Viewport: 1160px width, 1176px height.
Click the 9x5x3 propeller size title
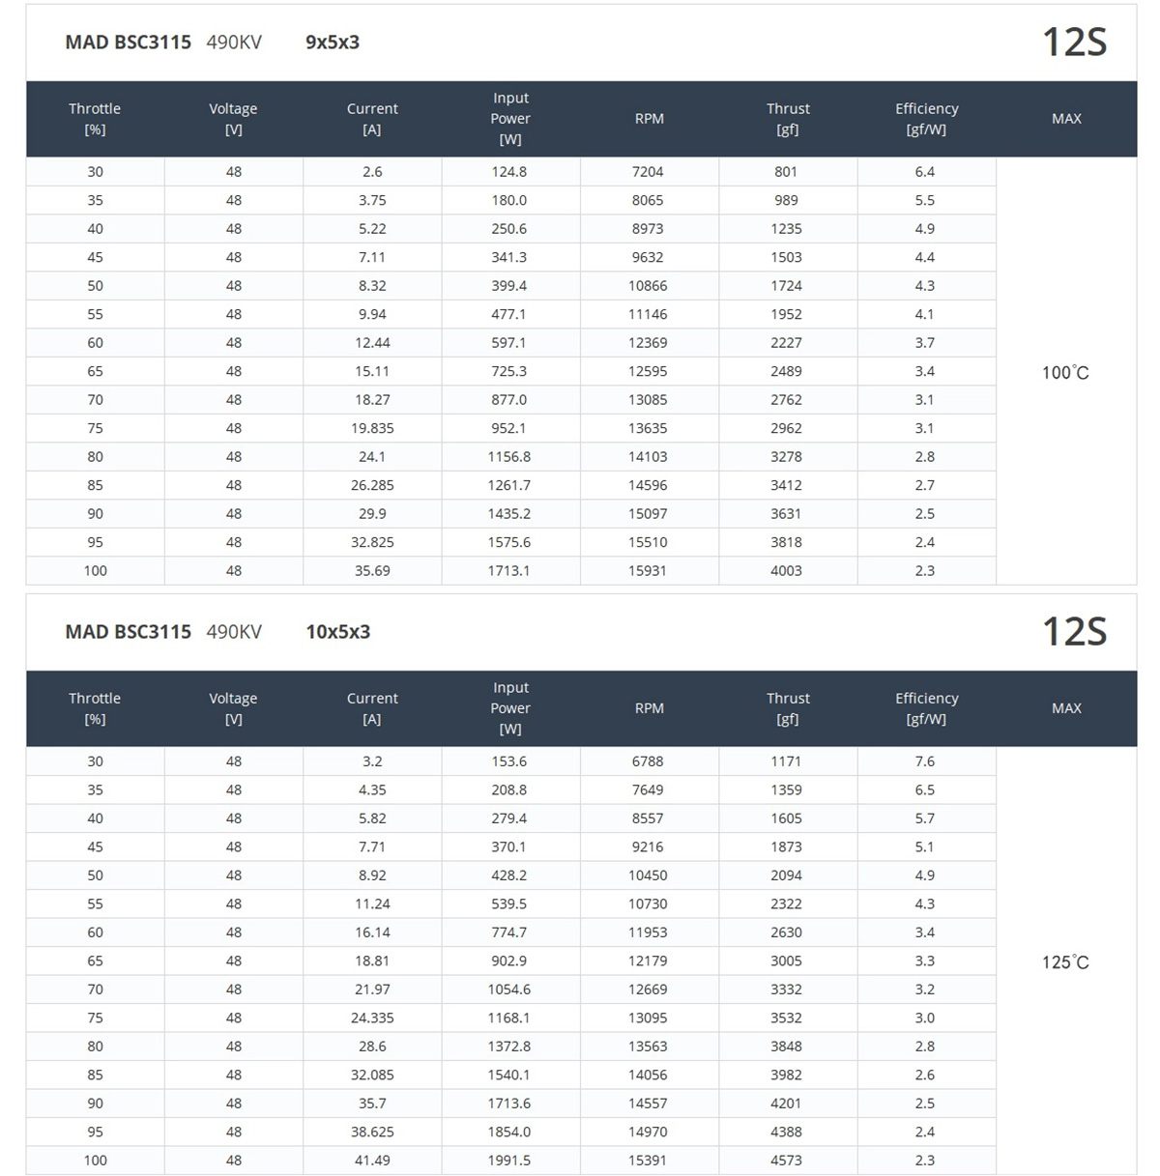point(333,43)
